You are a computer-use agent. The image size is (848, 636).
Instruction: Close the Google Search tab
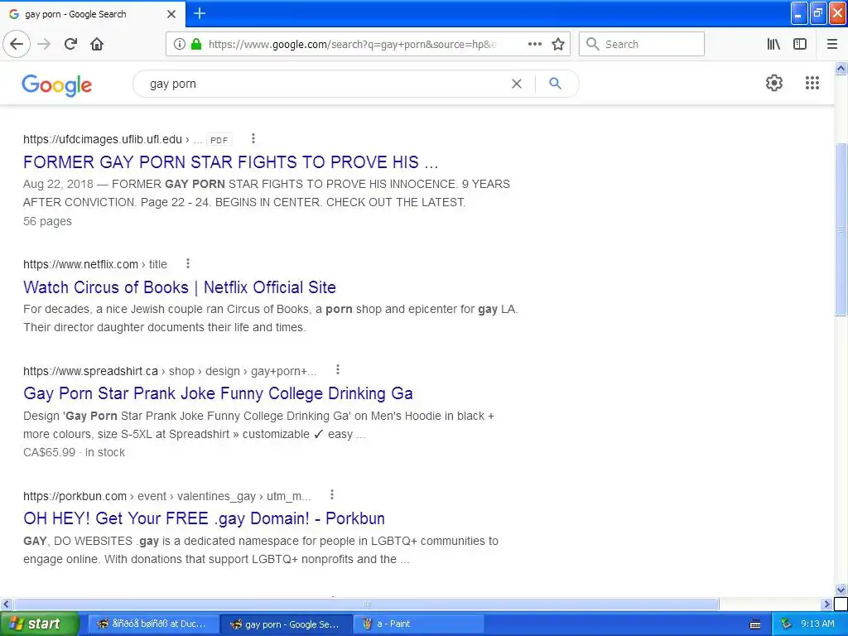pyautogui.click(x=171, y=14)
